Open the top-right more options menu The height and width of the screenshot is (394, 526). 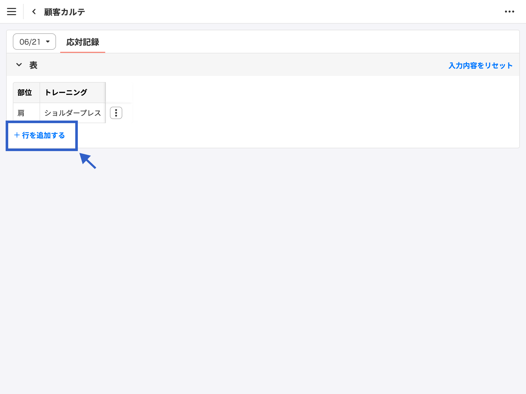509,12
